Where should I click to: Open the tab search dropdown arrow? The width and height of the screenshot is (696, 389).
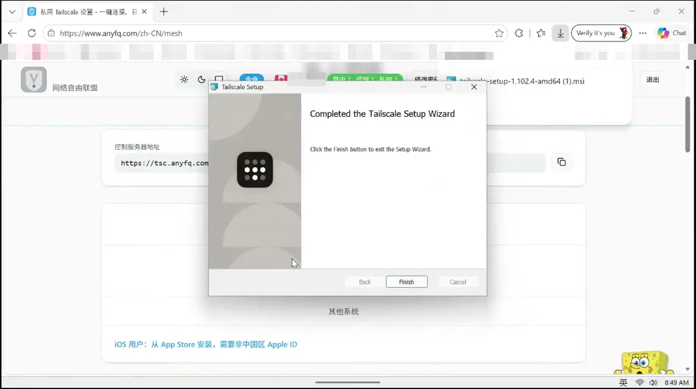(13, 12)
